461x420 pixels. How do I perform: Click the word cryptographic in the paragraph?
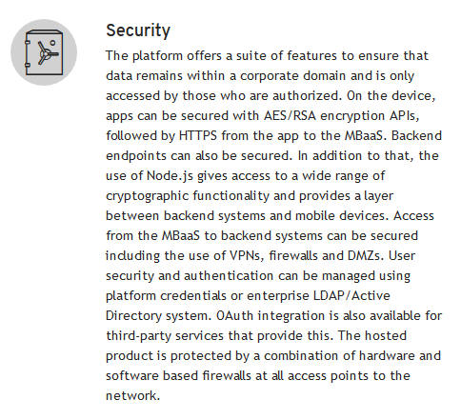148,196
